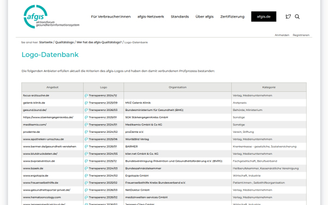This screenshot has height=205, width=328.
Task: Open www.bzaek.de entry
Action: 33,168
